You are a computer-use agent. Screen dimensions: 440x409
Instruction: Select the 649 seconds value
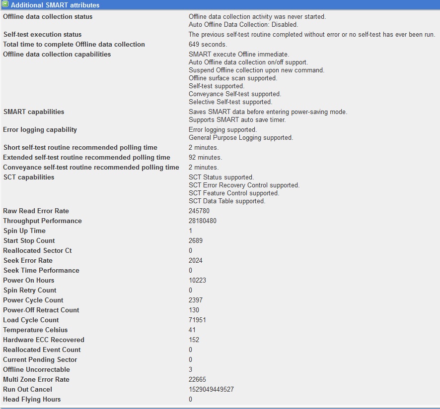[x=208, y=45]
